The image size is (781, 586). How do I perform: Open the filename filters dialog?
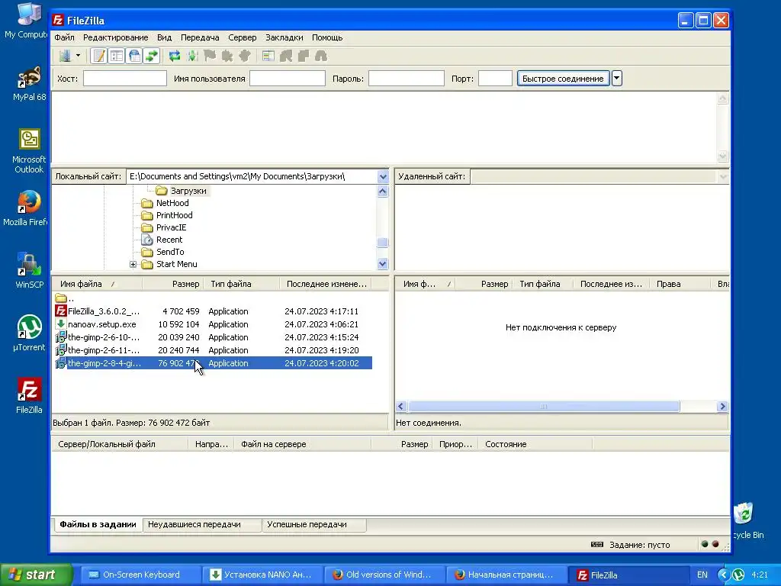(268, 56)
